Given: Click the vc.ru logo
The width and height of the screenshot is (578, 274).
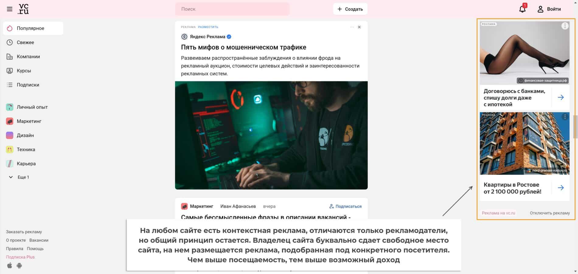Looking at the screenshot, I should (23, 9).
